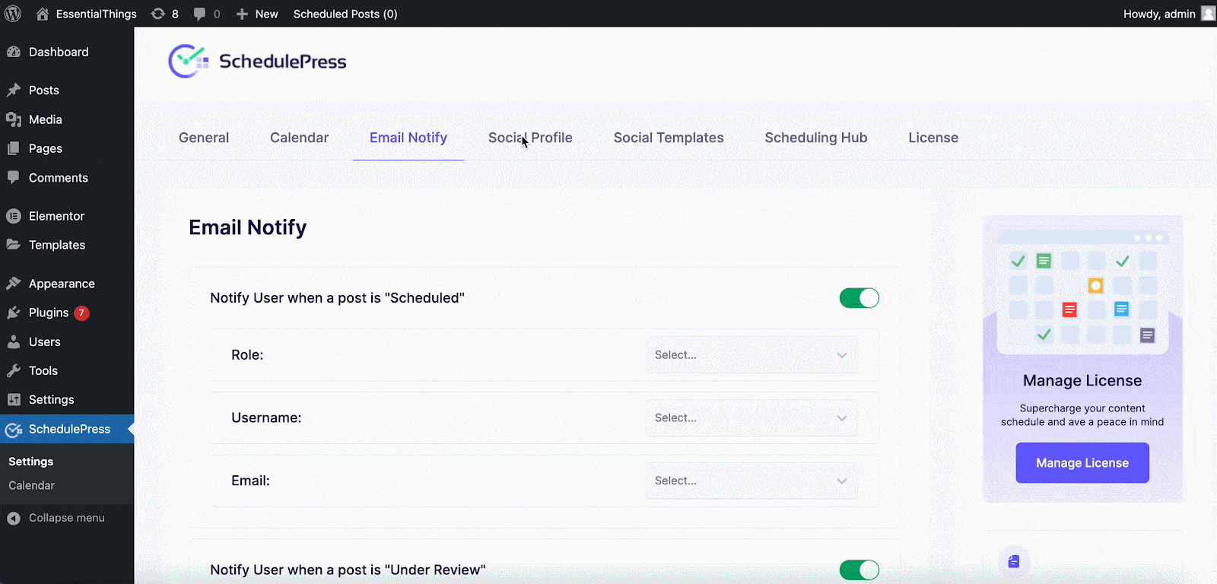Click the Settings sliders icon in the sidebar
Screen dimensions: 1217x584
14,399
